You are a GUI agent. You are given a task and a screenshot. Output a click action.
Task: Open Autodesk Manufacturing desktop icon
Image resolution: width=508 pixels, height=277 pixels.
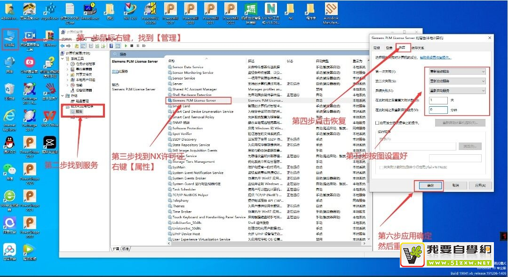pyautogui.click(x=331, y=10)
